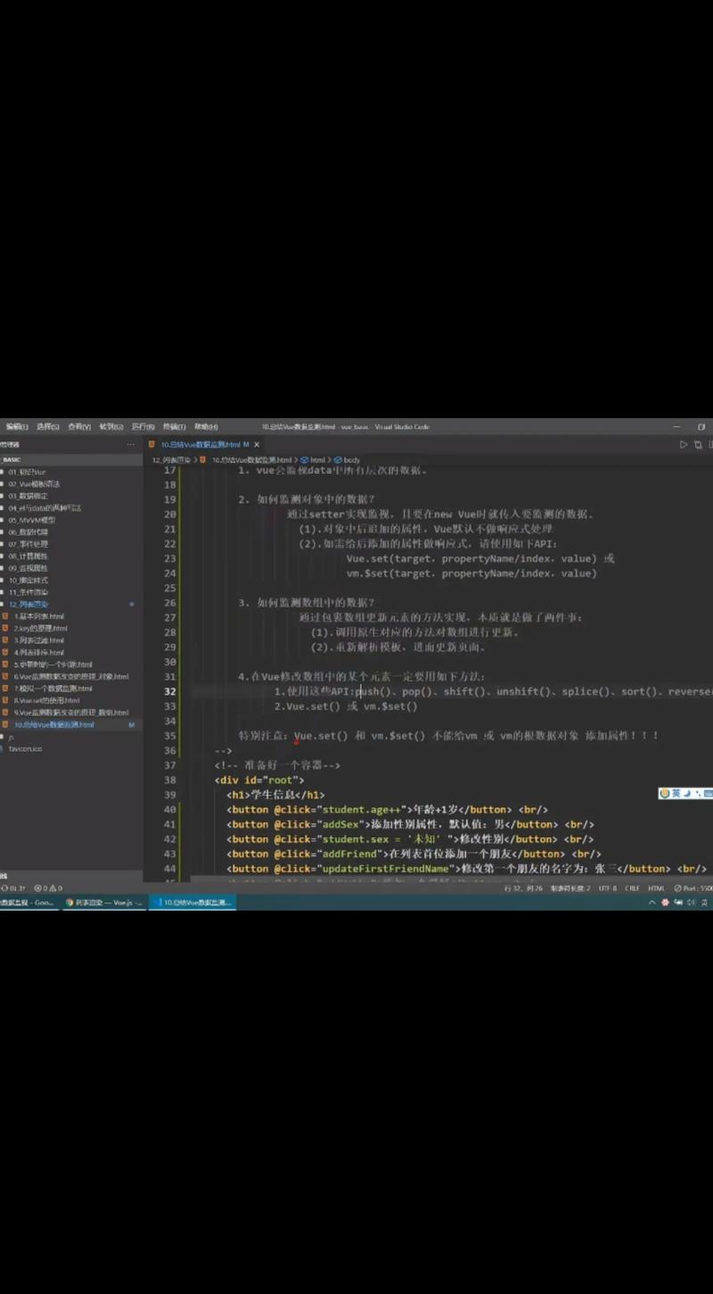Viewport: 713px width, 1294px height.
Task: Change the UTF-8 file encoding
Action: coord(607,888)
